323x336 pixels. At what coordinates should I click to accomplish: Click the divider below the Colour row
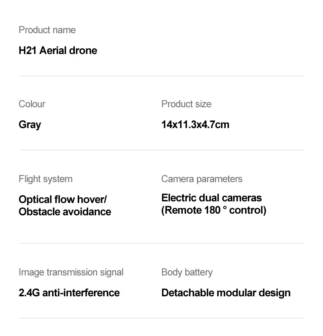[x=161, y=150]
